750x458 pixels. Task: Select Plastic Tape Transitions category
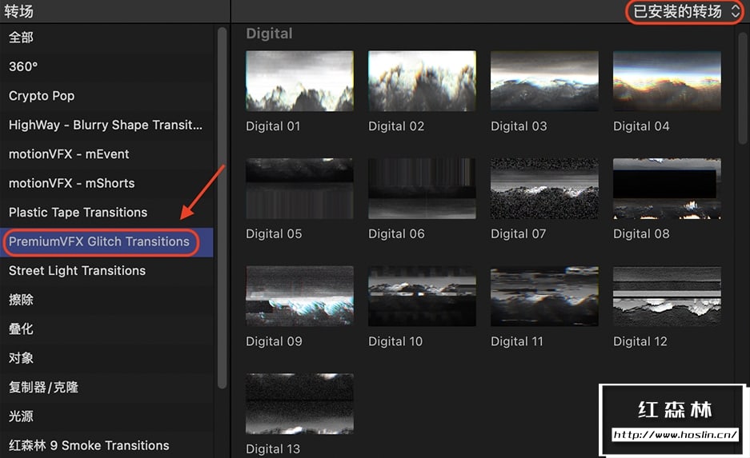point(106,212)
